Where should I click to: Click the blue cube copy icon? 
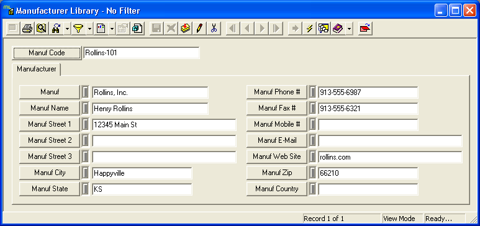pos(137,29)
